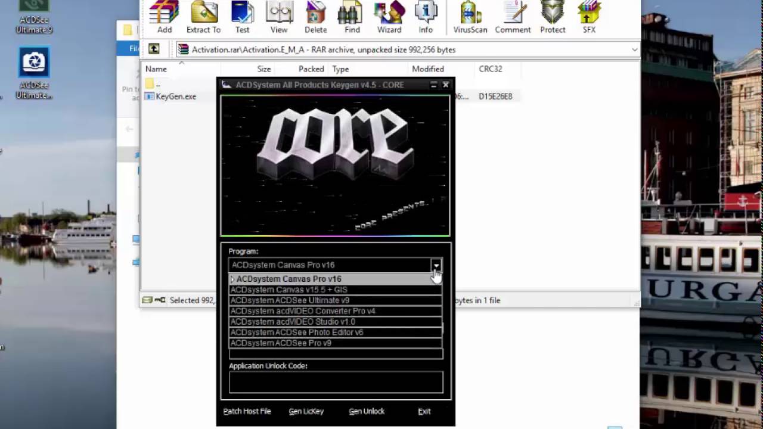Sort files by Name column
Image resolution: width=763 pixels, height=429 pixels.
click(156, 69)
